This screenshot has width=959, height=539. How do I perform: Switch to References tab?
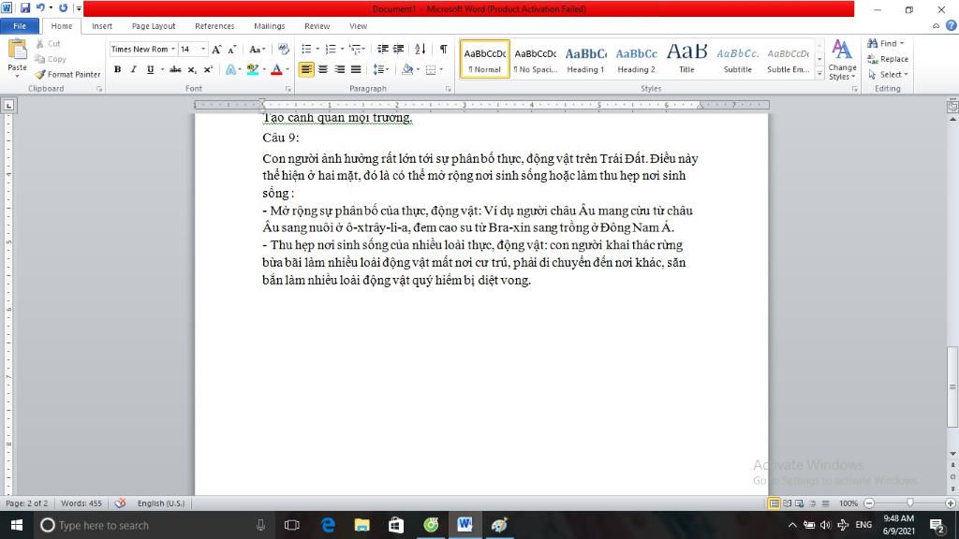click(214, 26)
